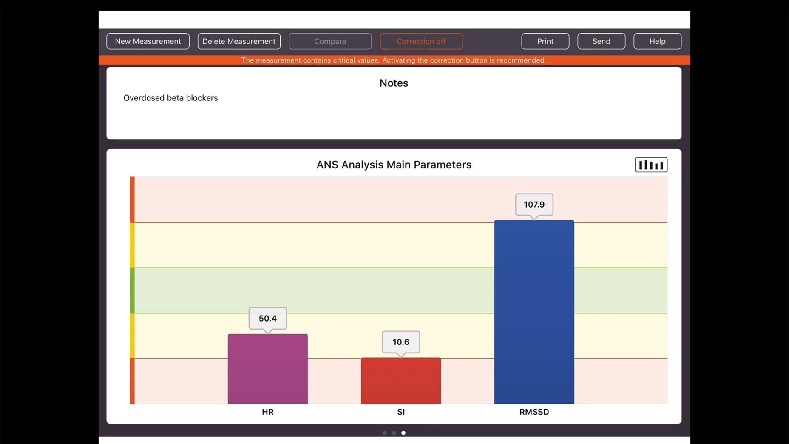Select the purple HR bar
This screenshot has width=789, height=444.
(x=268, y=369)
